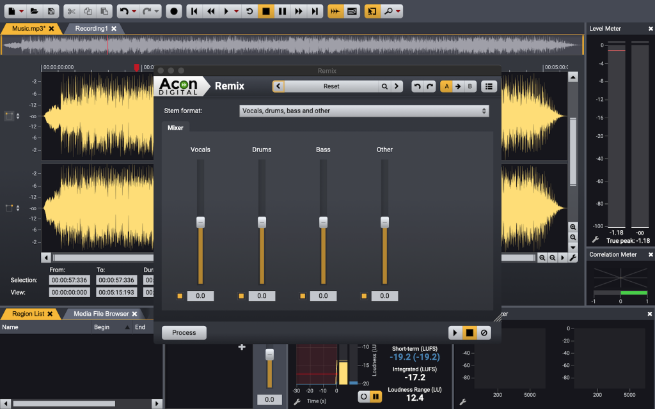
Task: Switch to the B comparison setting
Action: 470,86
